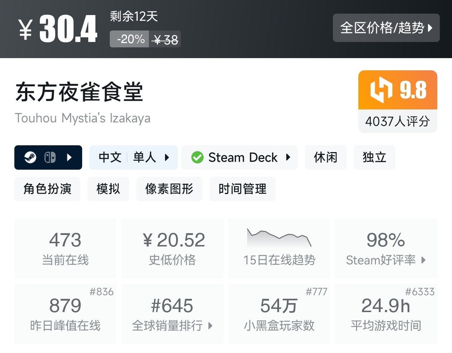
Task: Click the 剩余12天 remaining time label
Action: 134,16
